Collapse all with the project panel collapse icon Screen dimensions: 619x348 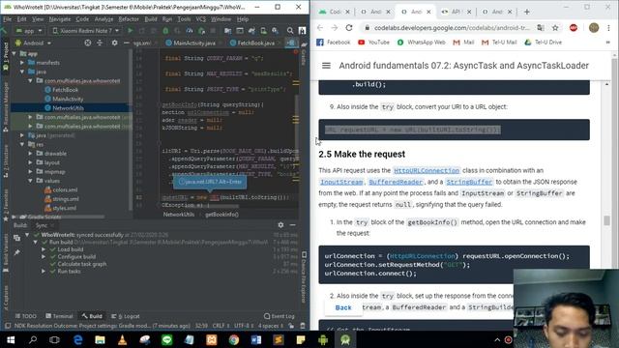tap(100, 43)
